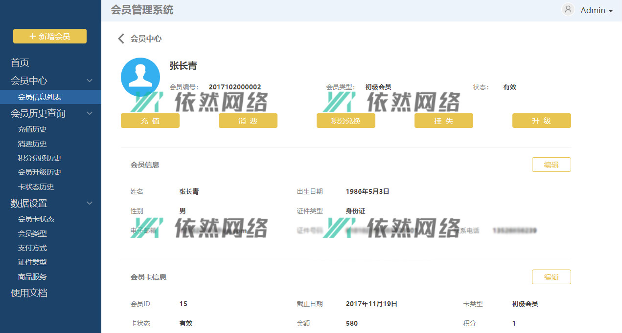Screen dimensions: 622x333
Task: Click the 新增会员 add member button
Action: click(50, 36)
